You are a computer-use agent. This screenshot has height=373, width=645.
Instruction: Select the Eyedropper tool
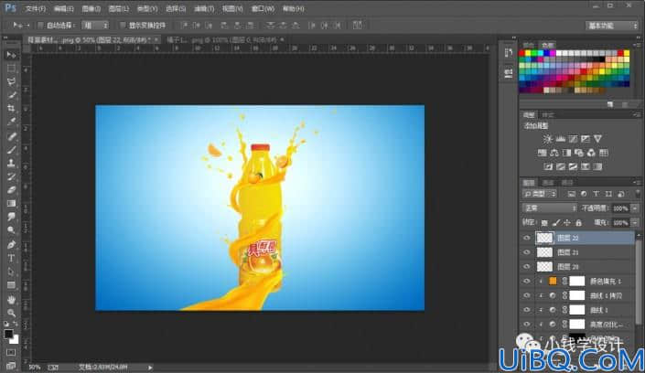pyautogui.click(x=11, y=122)
